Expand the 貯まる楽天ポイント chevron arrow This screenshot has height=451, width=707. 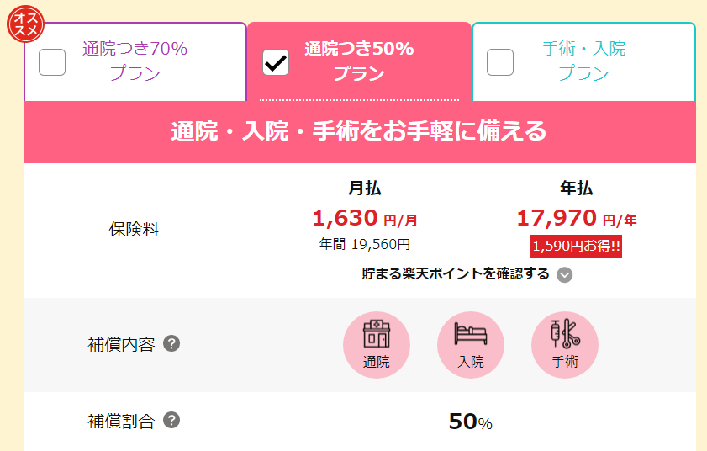[565, 274]
